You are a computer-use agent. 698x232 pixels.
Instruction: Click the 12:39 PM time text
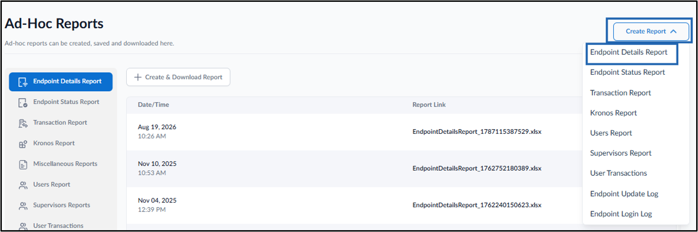[x=152, y=210]
